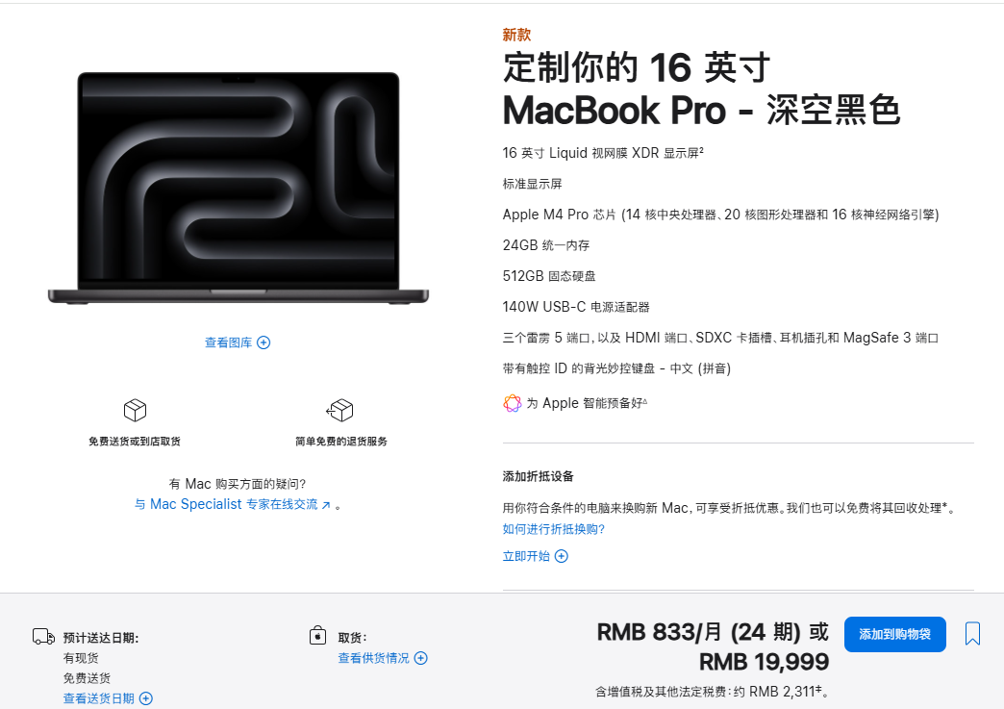
Task: Click the free delivery box icon
Action: (x=135, y=410)
